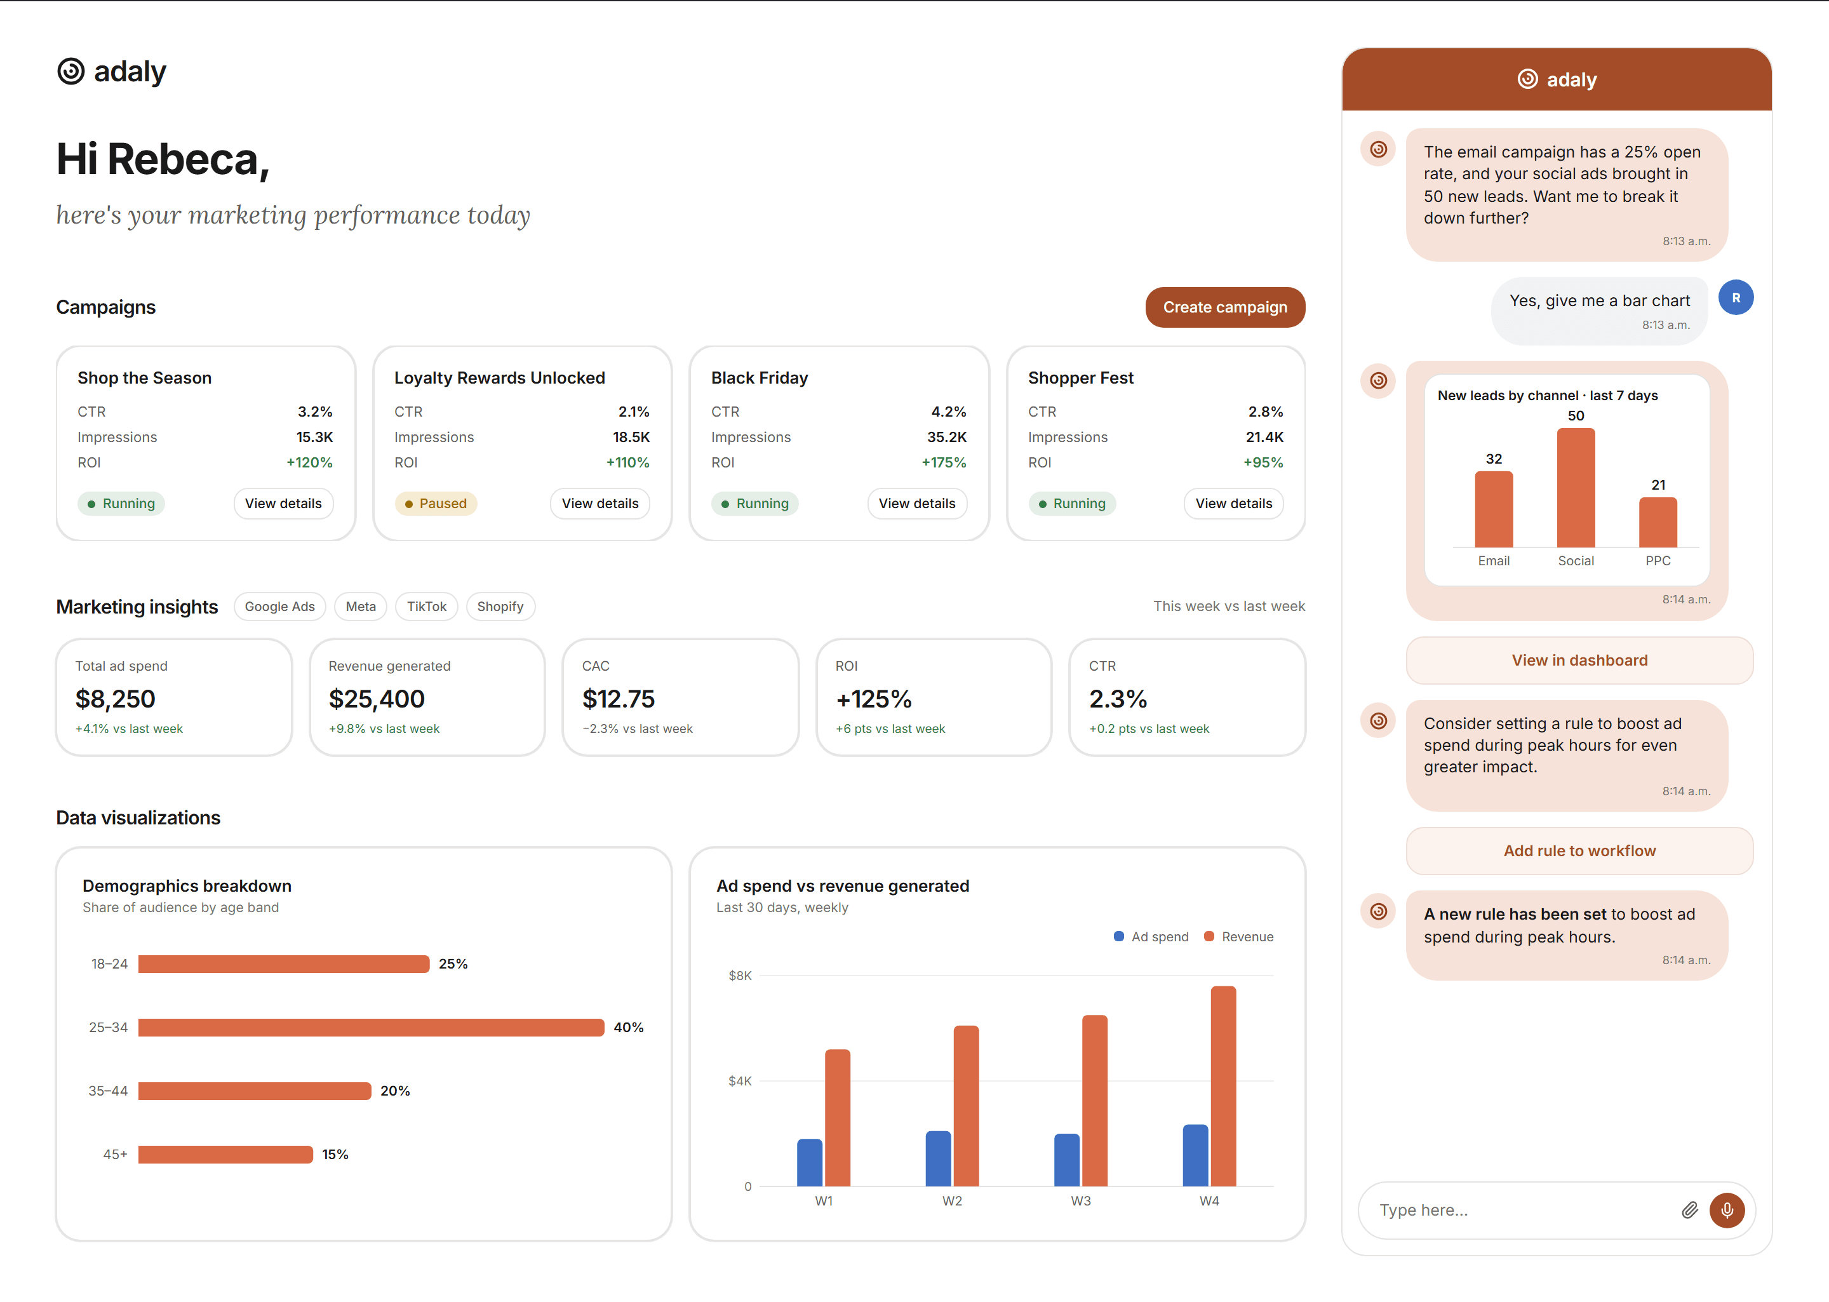
Task: Click the W4 revenue bar
Action: pos(1224,1086)
